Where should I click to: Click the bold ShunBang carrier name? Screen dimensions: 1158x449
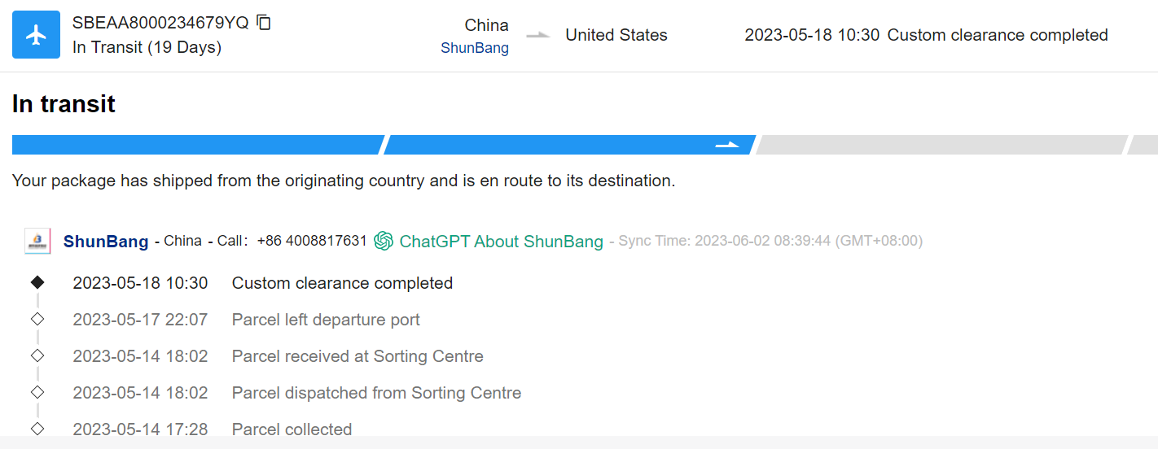(x=106, y=242)
